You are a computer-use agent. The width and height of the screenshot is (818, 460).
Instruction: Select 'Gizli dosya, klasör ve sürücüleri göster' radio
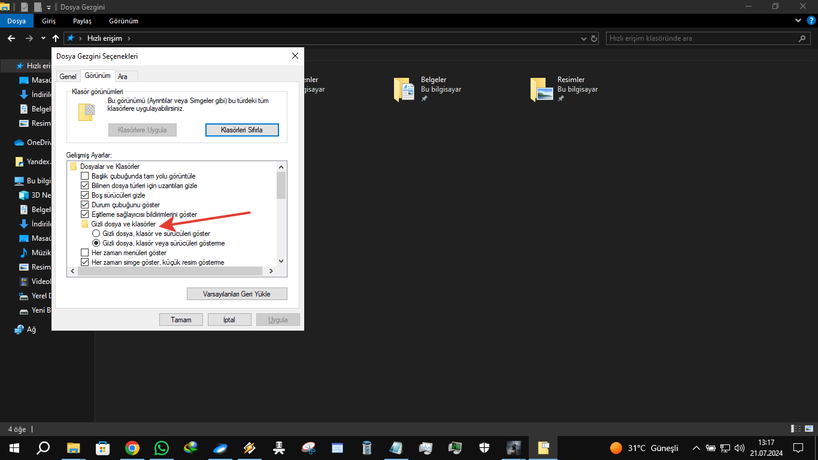96,234
